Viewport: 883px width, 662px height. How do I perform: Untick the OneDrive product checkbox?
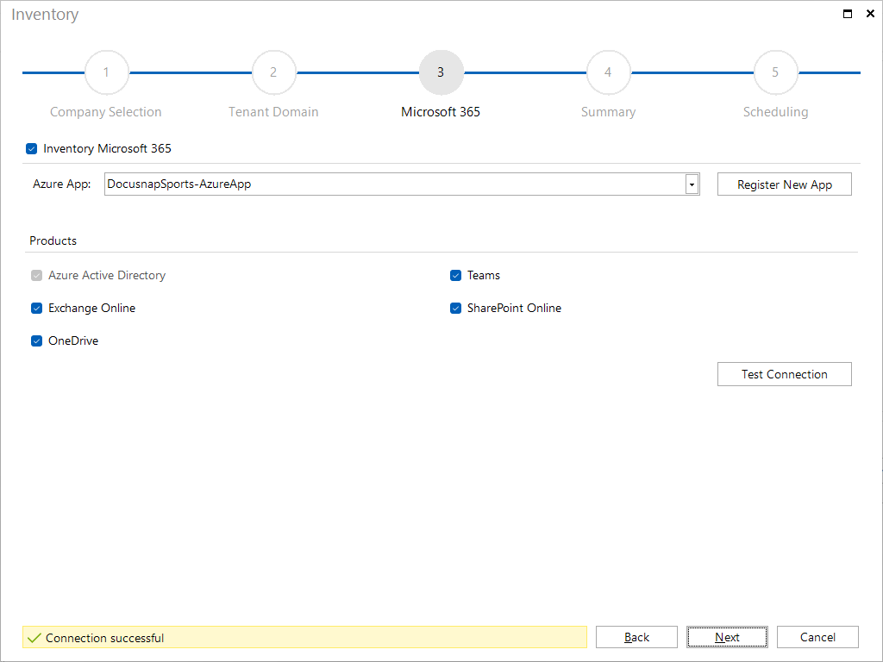click(x=36, y=340)
